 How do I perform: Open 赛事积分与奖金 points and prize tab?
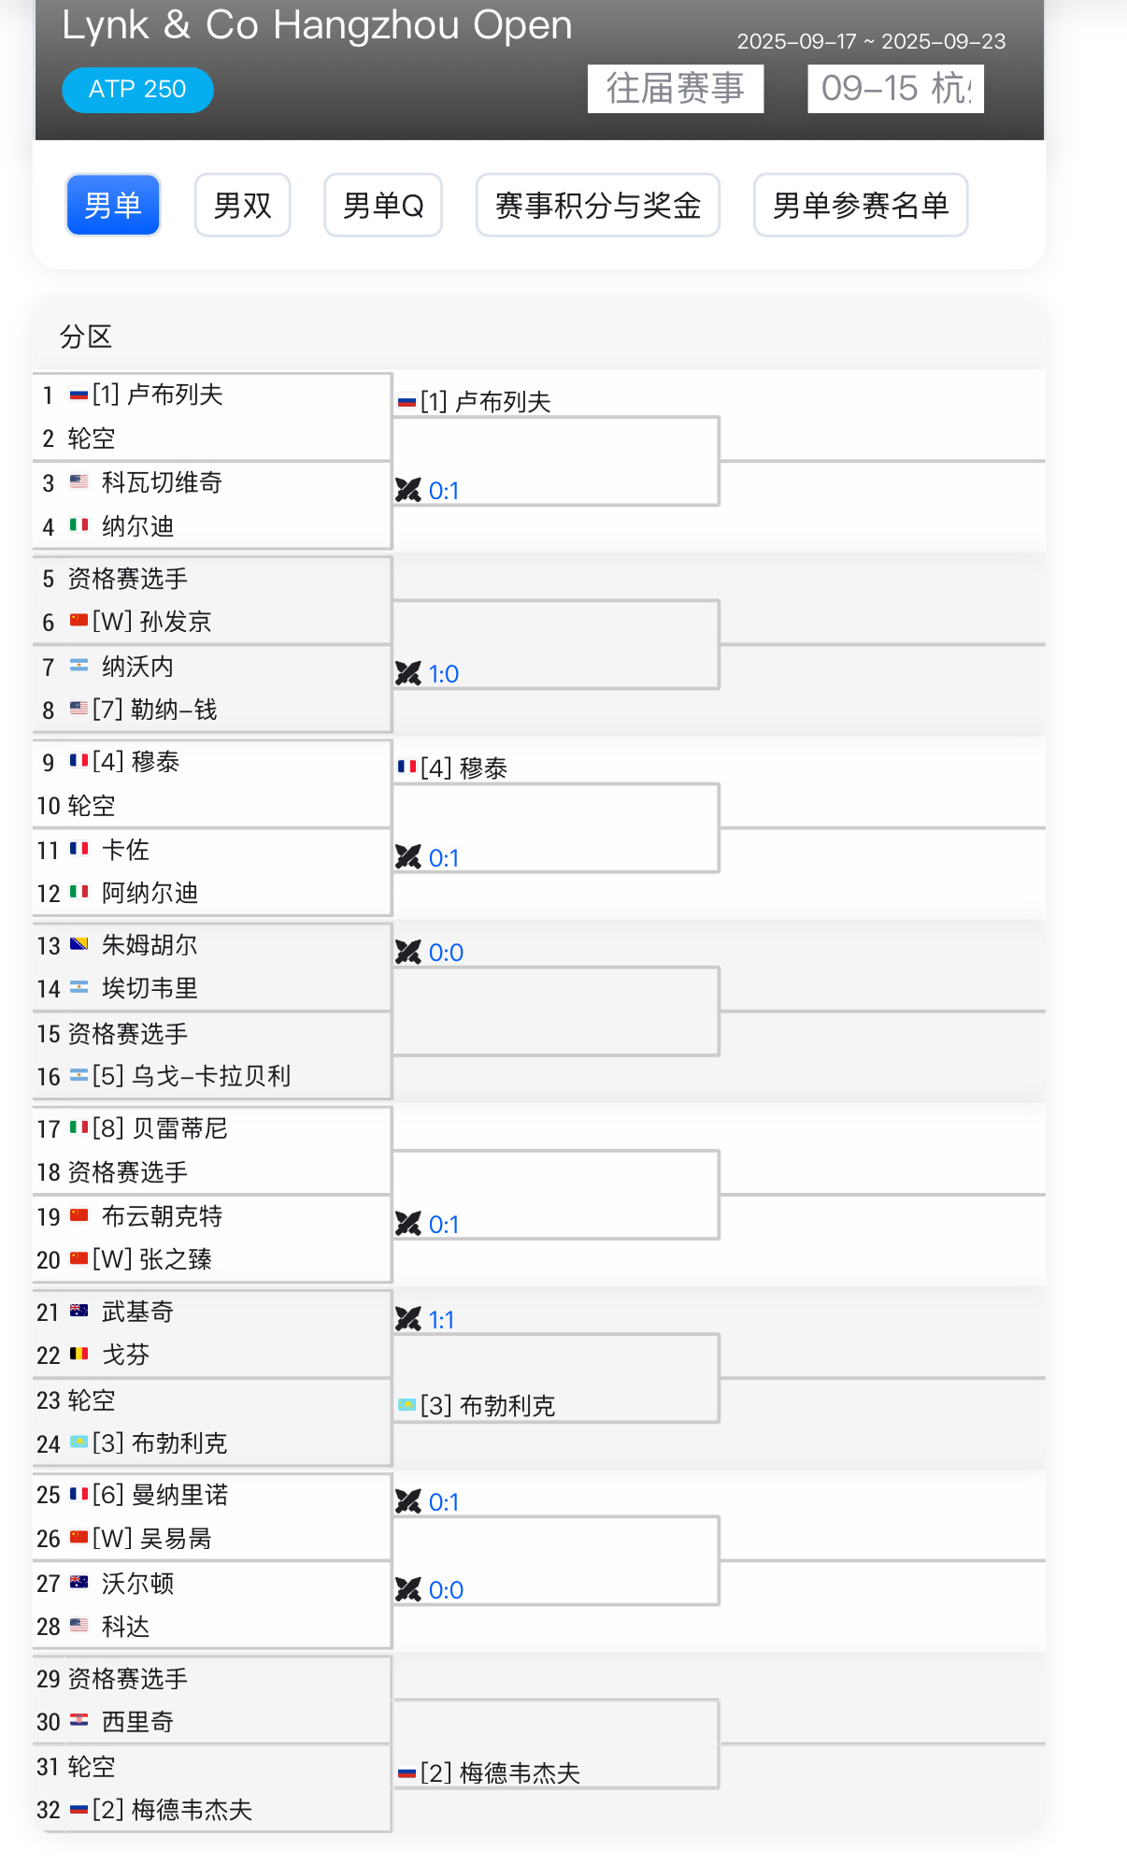point(598,205)
